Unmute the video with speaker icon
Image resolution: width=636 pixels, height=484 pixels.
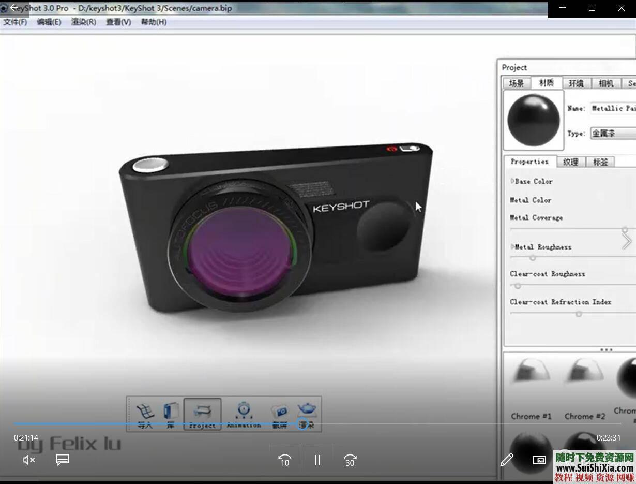pos(29,460)
